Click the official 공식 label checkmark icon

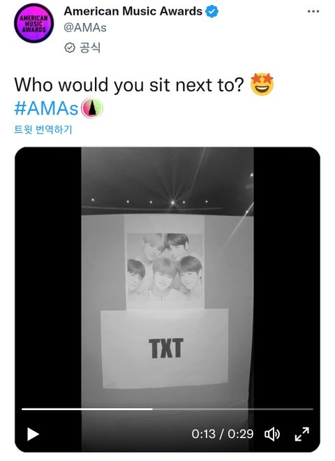click(70, 47)
